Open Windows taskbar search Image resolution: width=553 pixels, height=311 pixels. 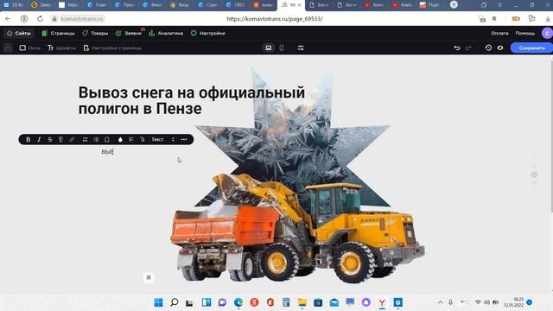[x=175, y=302]
